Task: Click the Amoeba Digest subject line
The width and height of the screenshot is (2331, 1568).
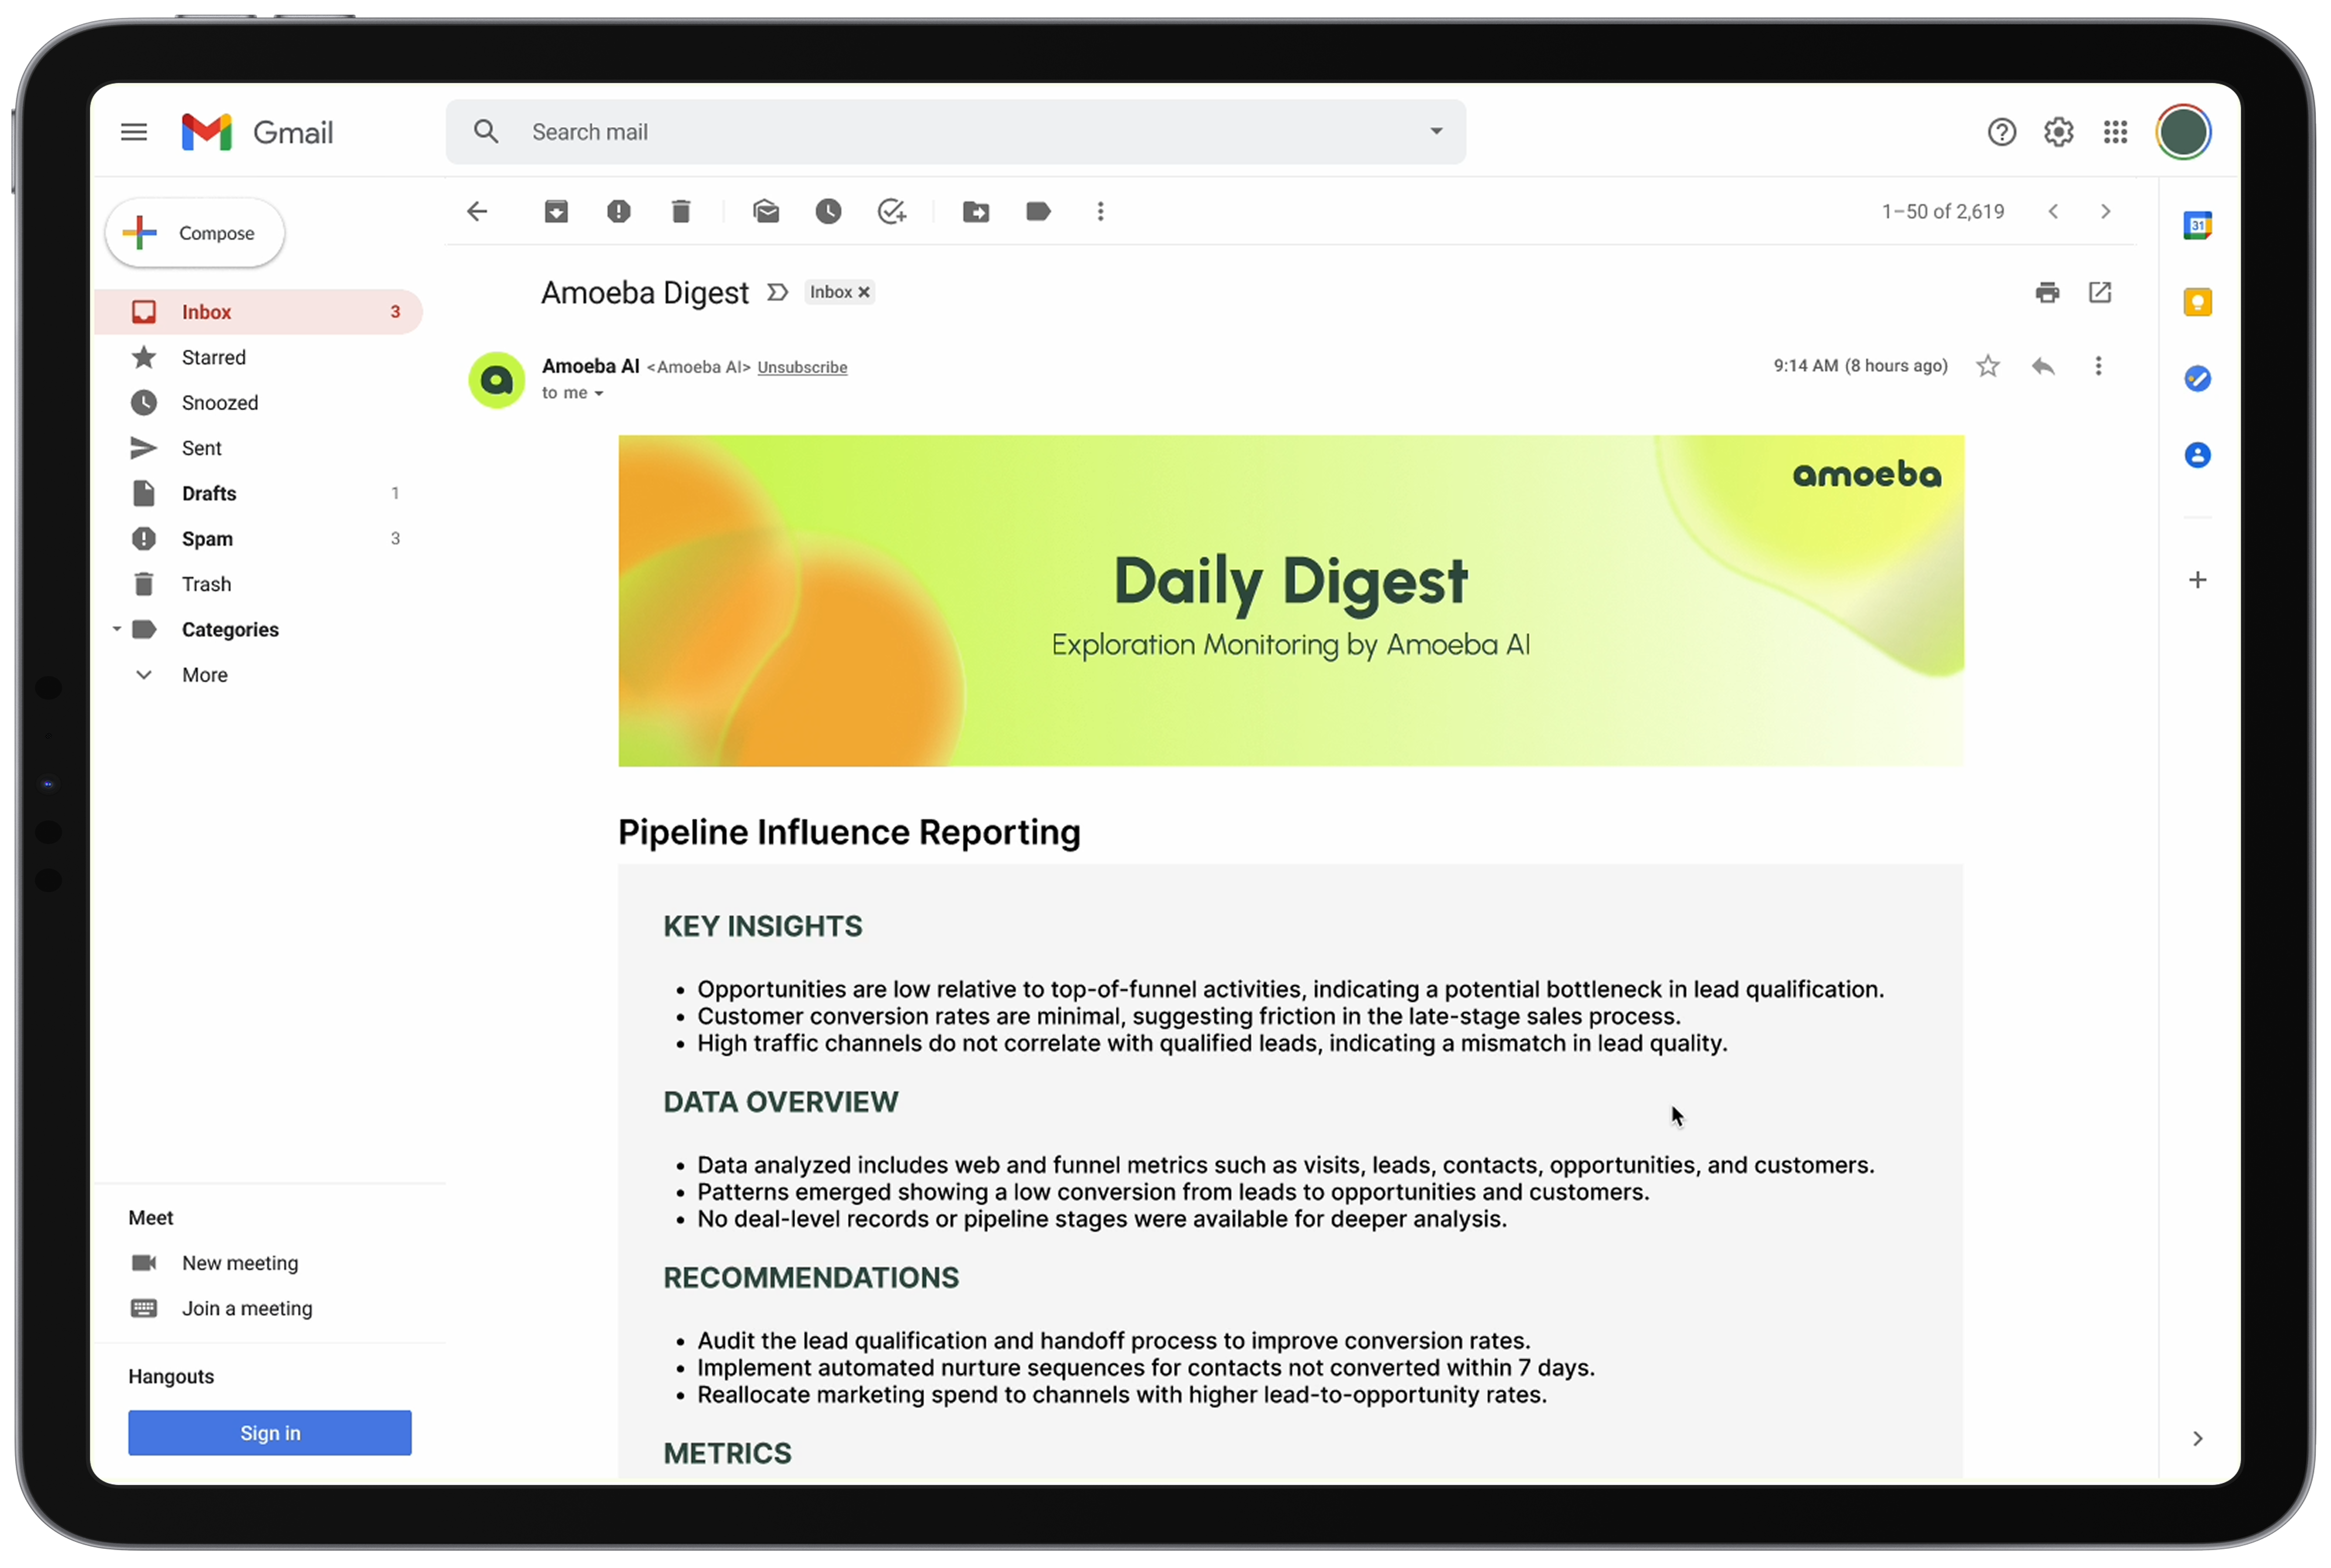Action: (x=644, y=293)
